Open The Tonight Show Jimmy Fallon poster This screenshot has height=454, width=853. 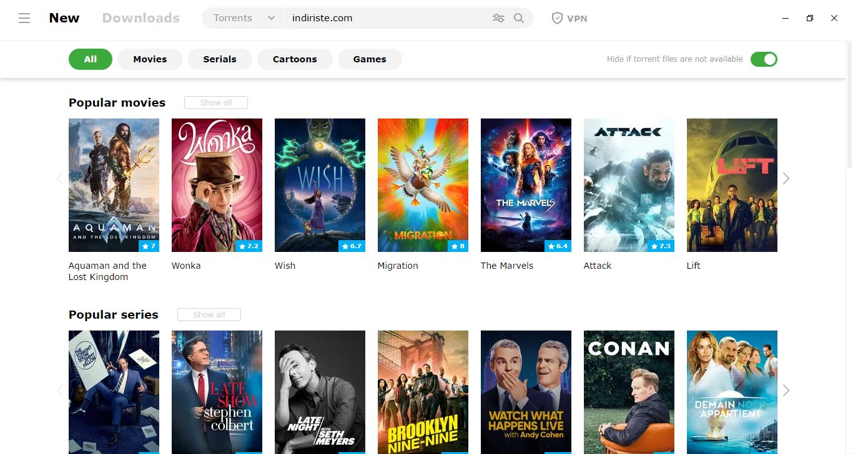[114, 392]
